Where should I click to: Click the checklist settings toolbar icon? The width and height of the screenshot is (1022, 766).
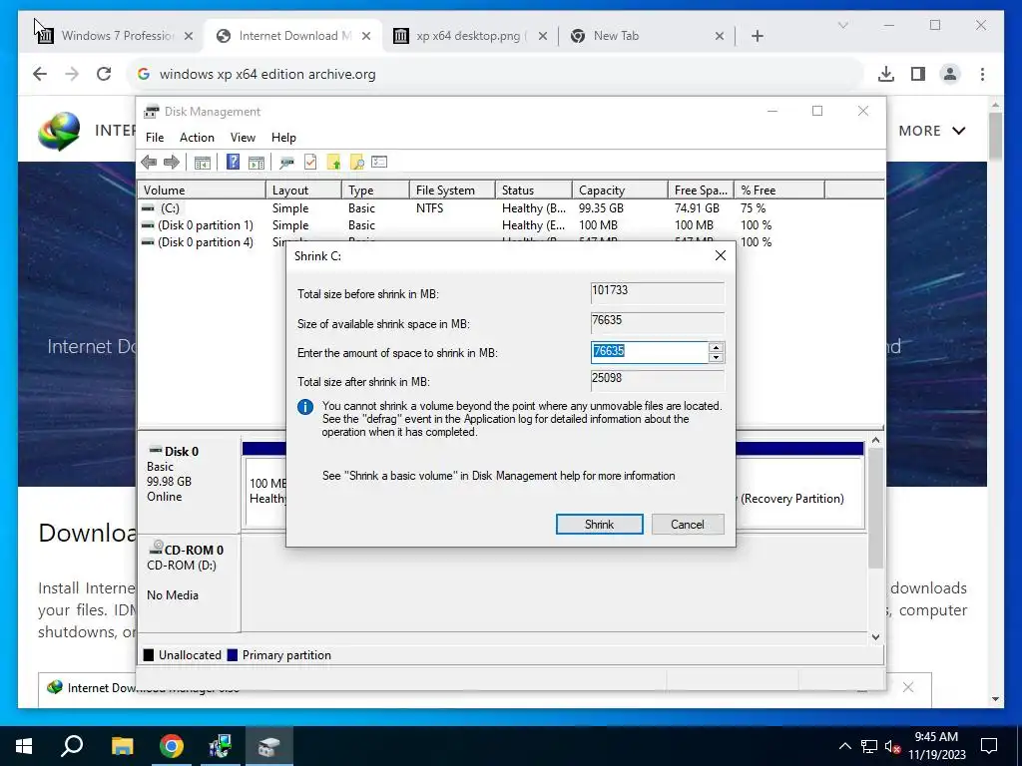click(x=379, y=163)
